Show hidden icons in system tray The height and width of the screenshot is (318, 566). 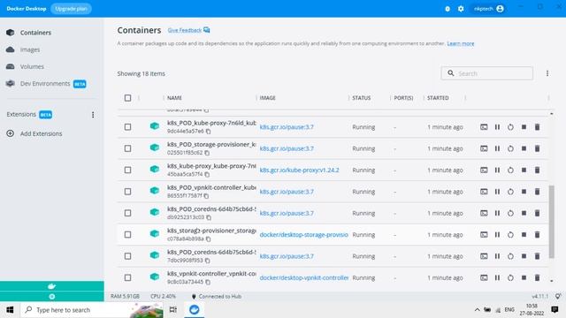477,310
